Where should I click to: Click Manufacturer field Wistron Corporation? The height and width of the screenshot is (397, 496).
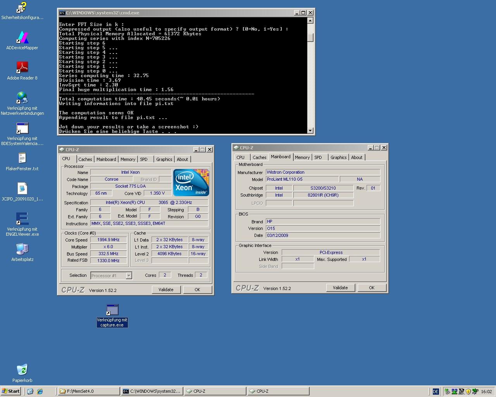(323, 172)
